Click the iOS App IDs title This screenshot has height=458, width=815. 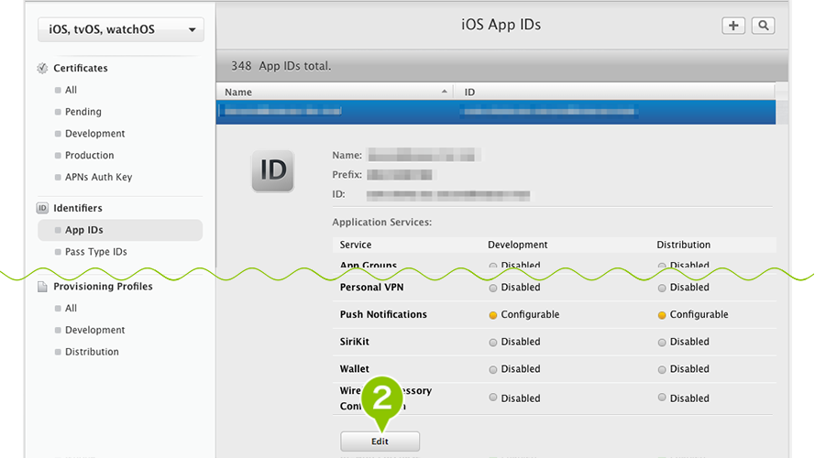501,25
